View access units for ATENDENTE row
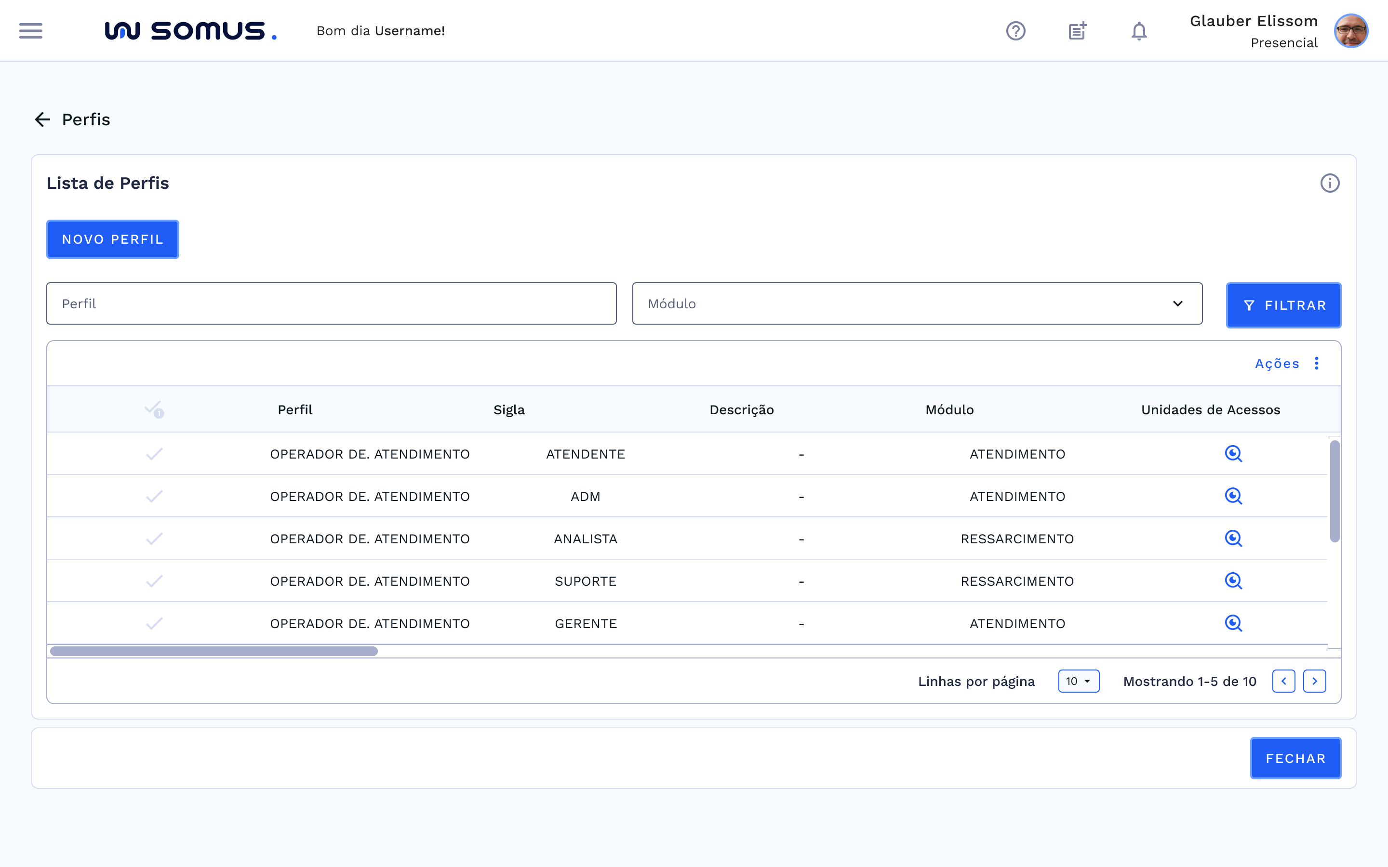The height and width of the screenshot is (867, 1388). pyautogui.click(x=1233, y=454)
